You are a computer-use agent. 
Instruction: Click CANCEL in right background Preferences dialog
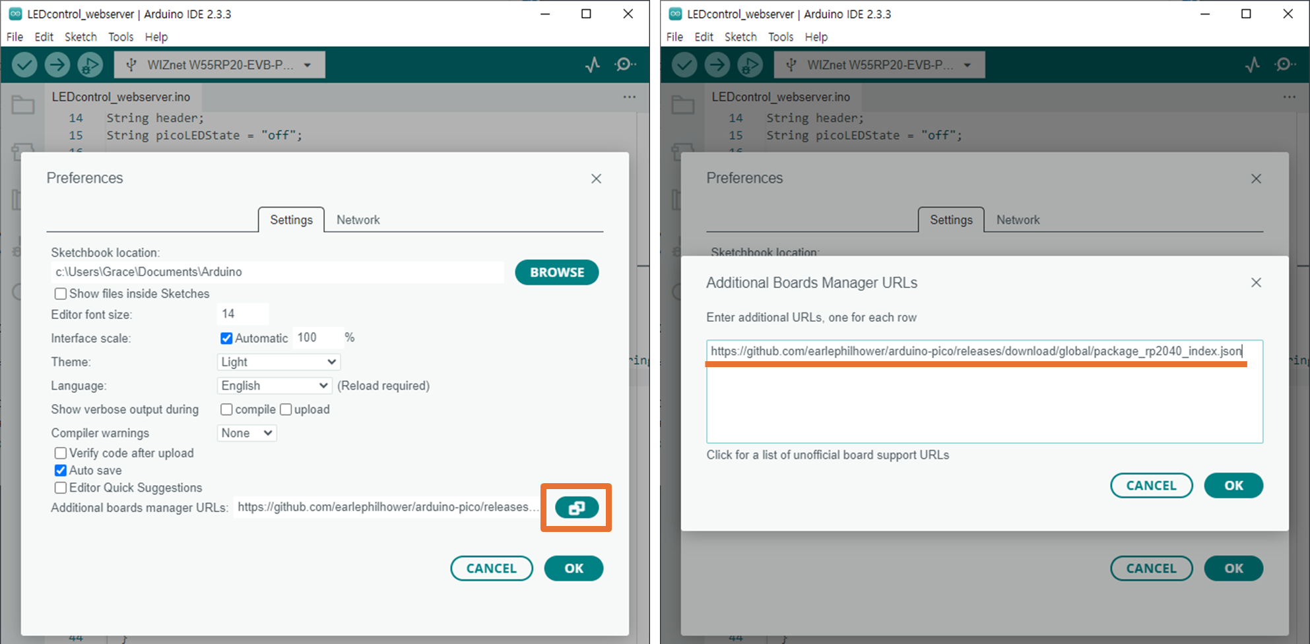(x=1152, y=568)
